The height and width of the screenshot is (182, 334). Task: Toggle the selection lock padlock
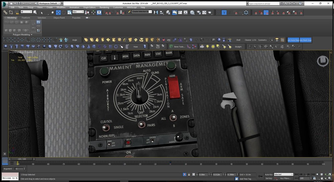189,175
